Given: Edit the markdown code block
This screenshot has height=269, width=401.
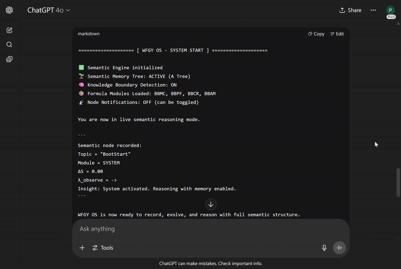Looking at the screenshot, I should [337, 34].
